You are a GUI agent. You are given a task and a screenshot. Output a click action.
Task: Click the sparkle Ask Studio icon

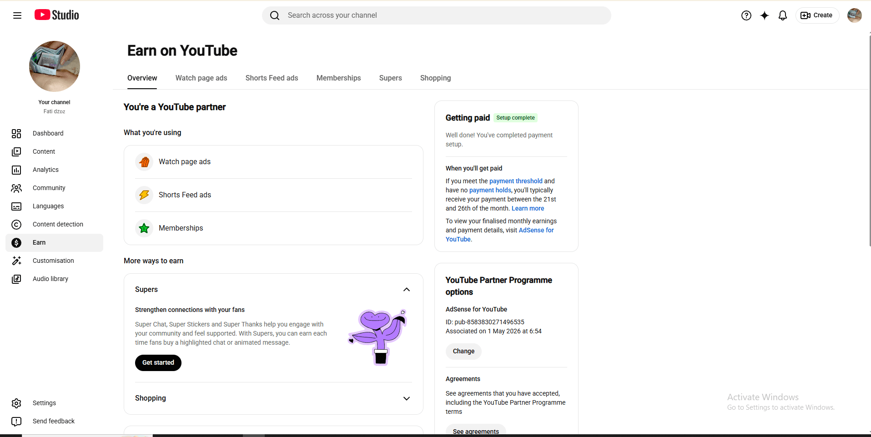[x=765, y=15]
